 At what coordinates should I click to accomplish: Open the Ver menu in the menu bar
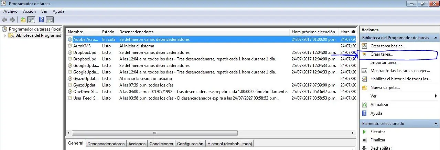coord(44,11)
